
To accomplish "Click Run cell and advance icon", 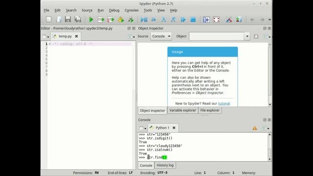I will (x=111, y=20).
